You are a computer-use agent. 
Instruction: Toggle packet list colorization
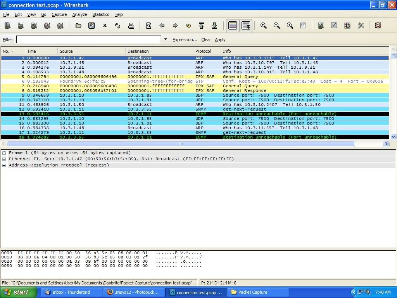[x=233, y=26]
